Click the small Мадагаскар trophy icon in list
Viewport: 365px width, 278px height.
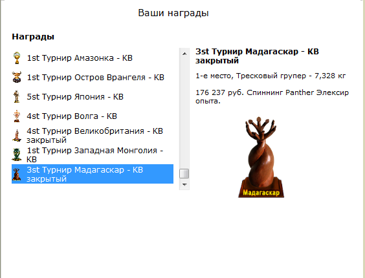(x=17, y=174)
